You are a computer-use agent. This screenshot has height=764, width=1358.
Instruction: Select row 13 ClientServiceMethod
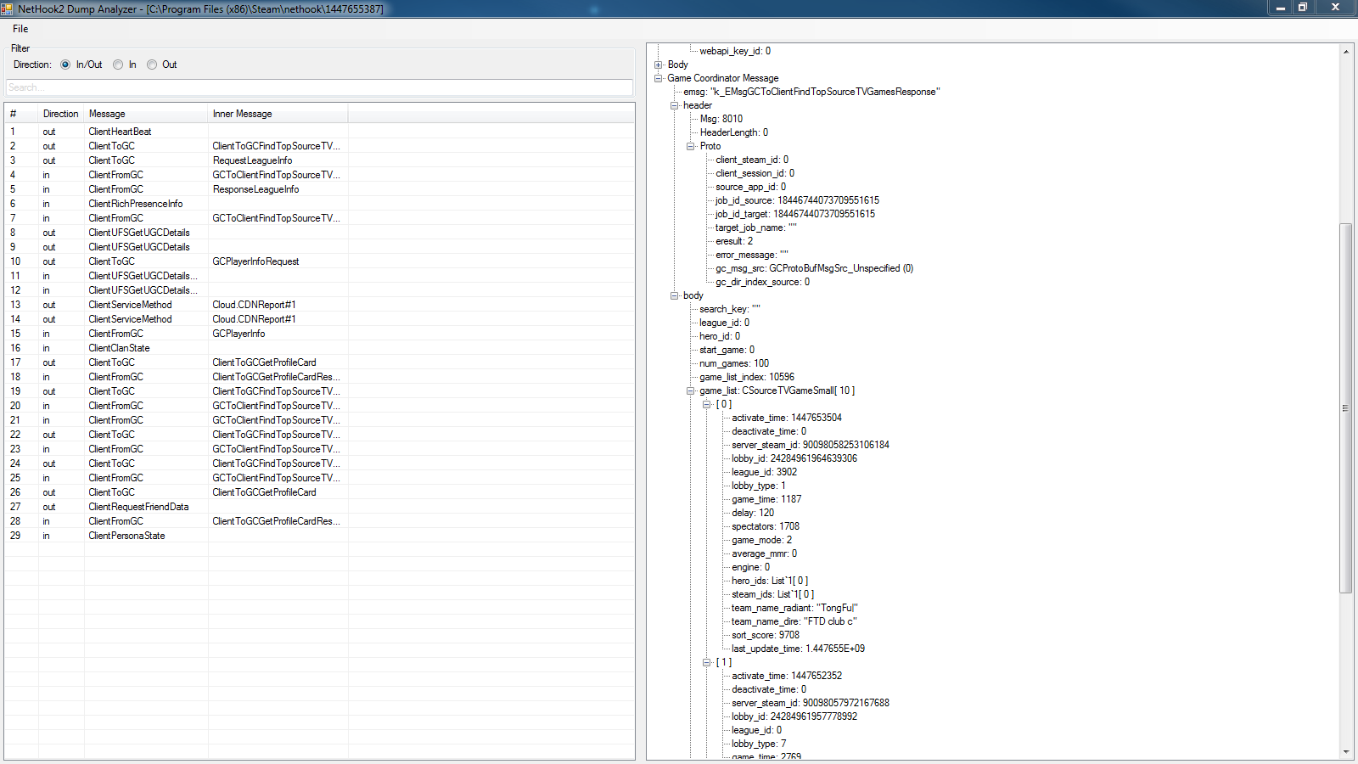point(319,305)
